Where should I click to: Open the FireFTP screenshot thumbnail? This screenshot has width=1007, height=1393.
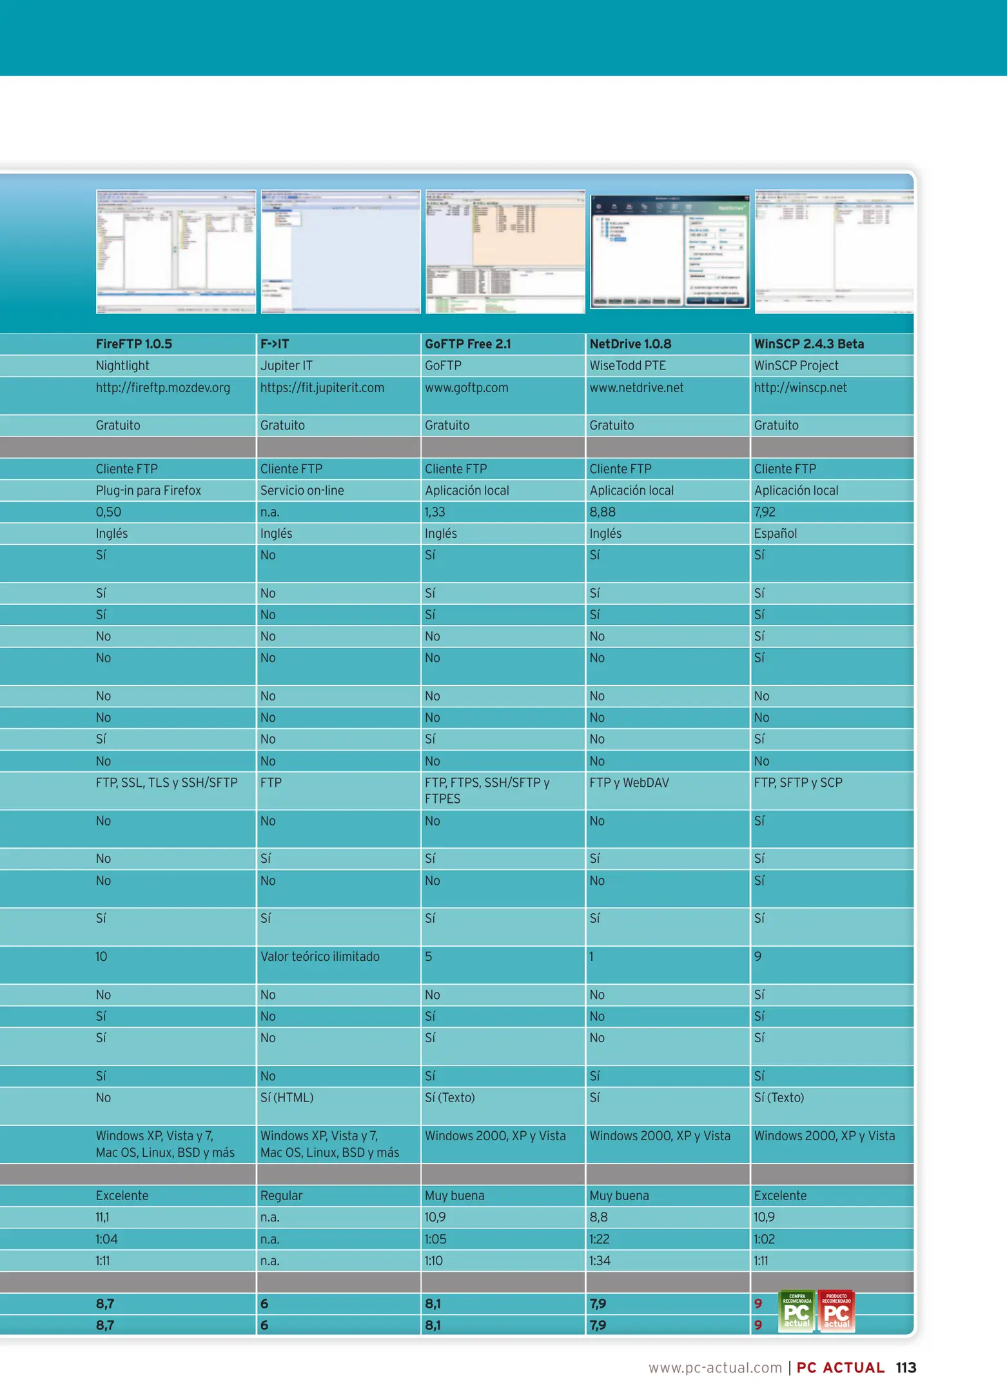coord(176,252)
